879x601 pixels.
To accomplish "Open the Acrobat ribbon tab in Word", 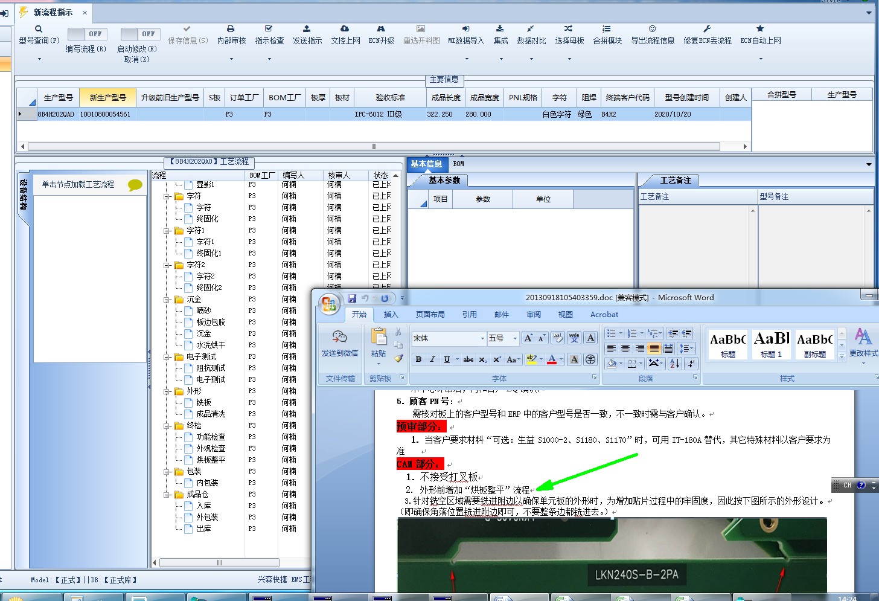I will [604, 314].
